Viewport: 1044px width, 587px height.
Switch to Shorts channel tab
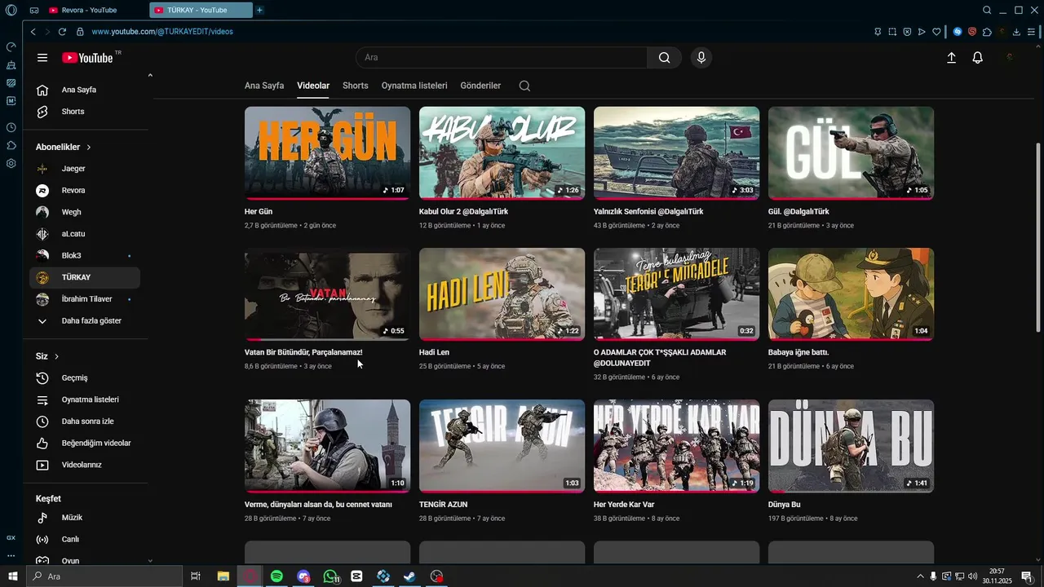356,86
